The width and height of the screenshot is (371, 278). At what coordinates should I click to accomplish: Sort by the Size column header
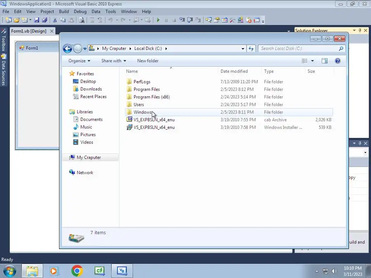320,71
